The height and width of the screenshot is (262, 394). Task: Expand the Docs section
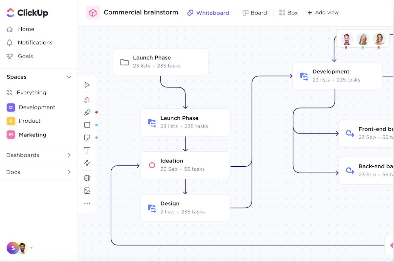69,172
